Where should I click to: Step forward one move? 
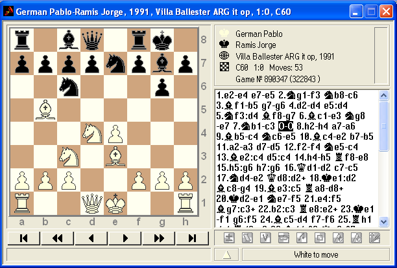tap(125, 238)
